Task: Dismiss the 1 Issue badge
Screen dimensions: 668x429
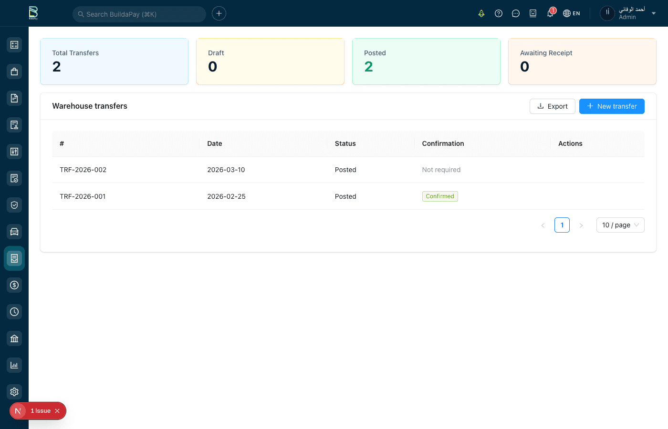Action: (57, 411)
